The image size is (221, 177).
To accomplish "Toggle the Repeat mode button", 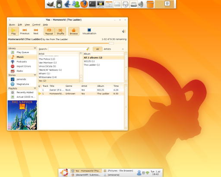I will coord(49,32).
